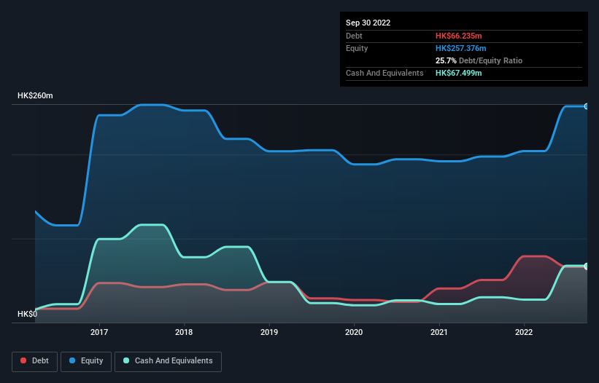Click the 2022 x-axis label
The height and width of the screenshot is (383, 599).
[x=524, y=332]
